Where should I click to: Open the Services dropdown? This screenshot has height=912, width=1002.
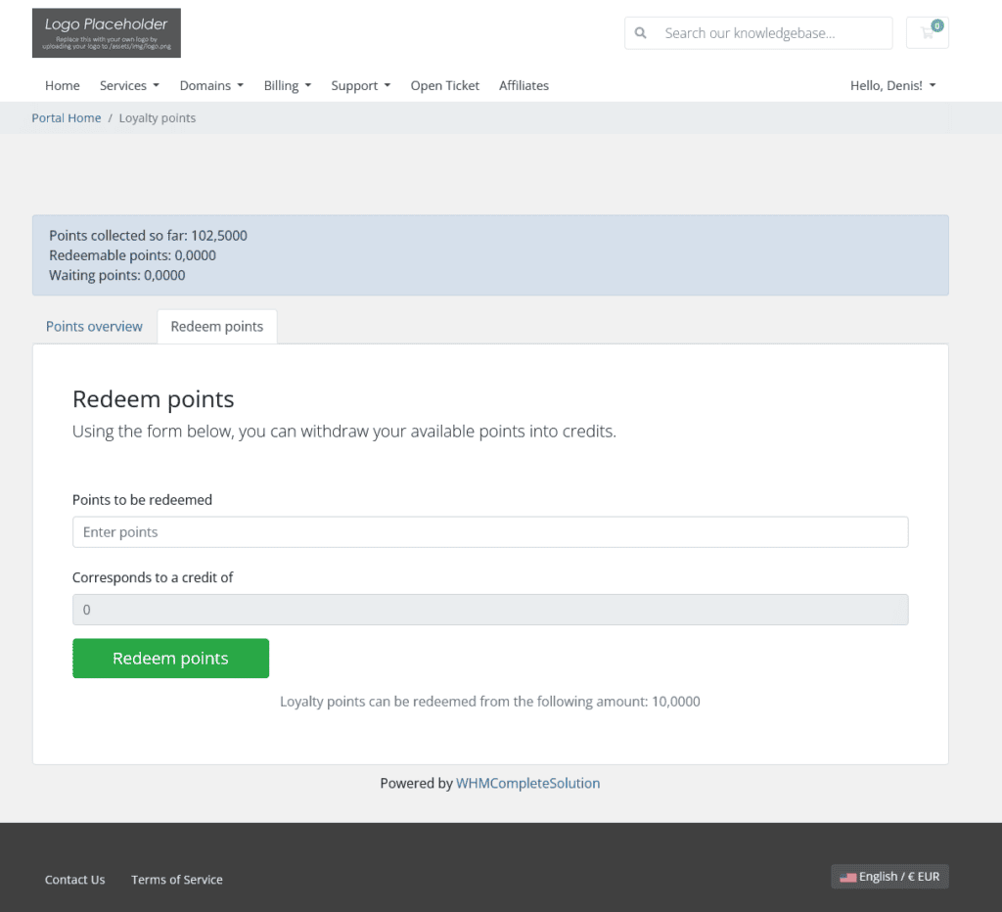point(128,85)
